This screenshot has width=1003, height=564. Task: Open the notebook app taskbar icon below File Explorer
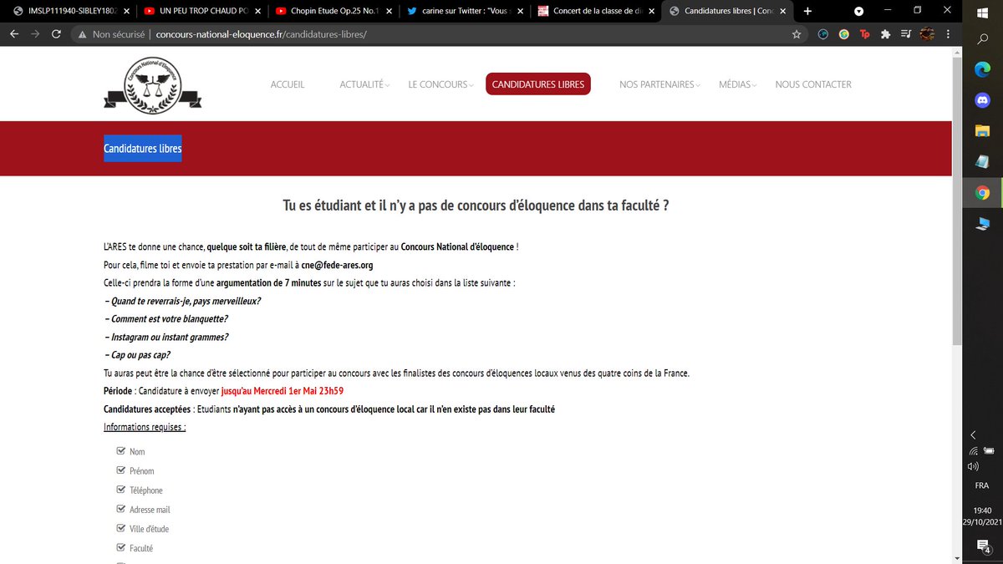coord(982,161)
